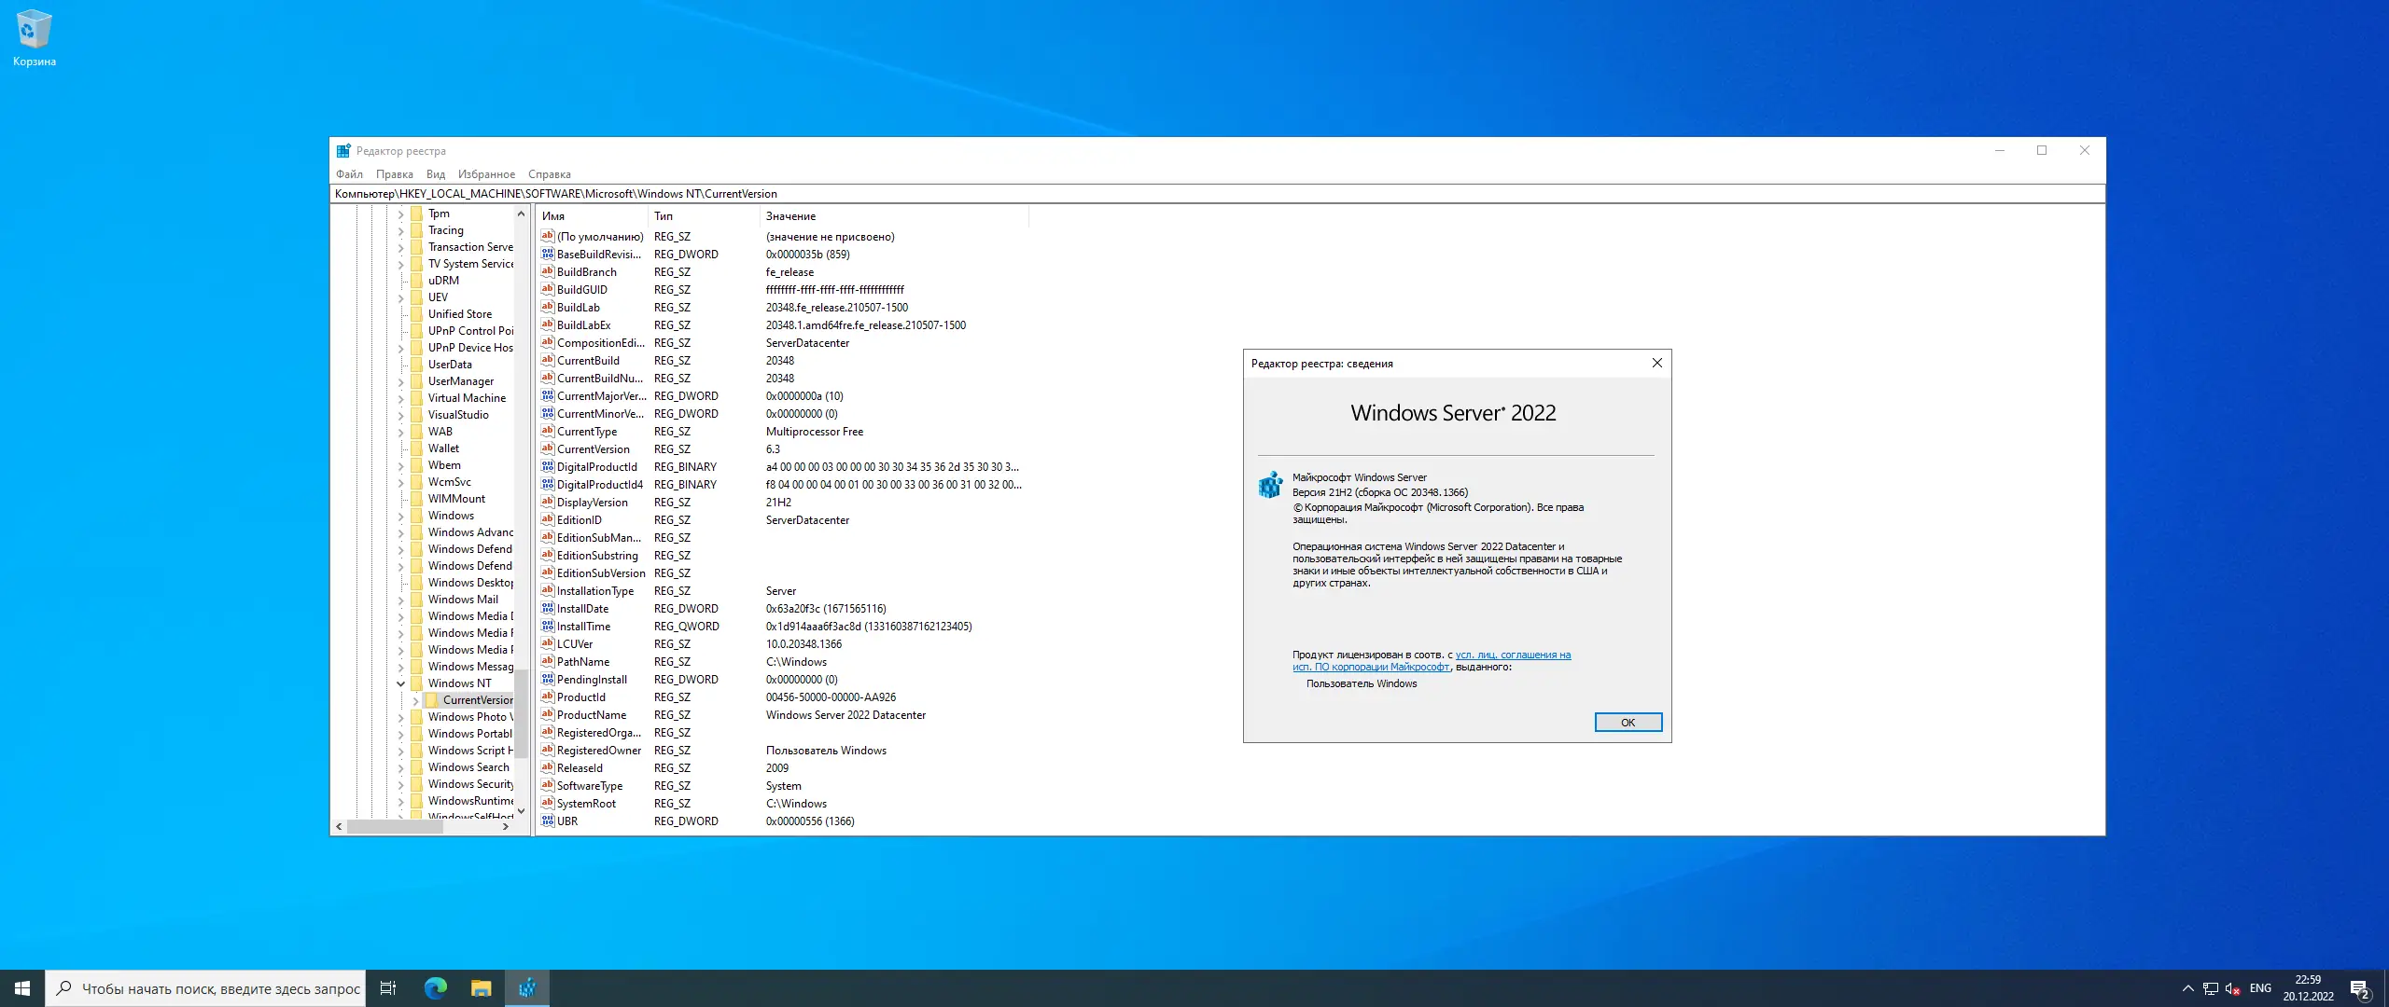Click the Windows NT folder icon

coord(417,683)
